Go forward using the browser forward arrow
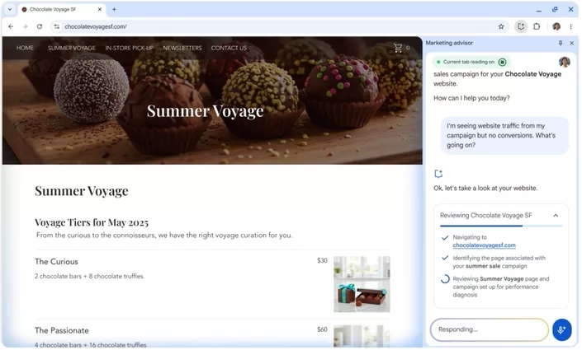The image size is (582, 350). coord(25,26)
